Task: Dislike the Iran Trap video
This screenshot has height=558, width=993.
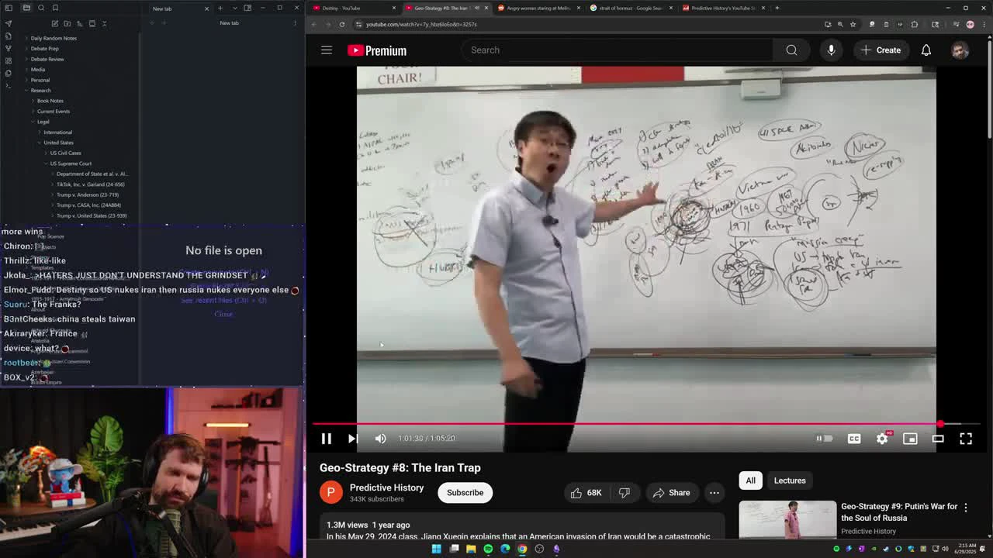Action: point(625,493)
